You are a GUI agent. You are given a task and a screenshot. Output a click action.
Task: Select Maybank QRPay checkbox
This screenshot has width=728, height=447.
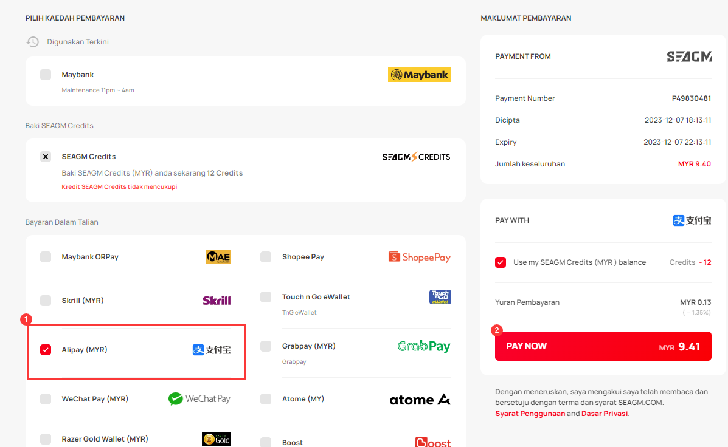point(46,257)
